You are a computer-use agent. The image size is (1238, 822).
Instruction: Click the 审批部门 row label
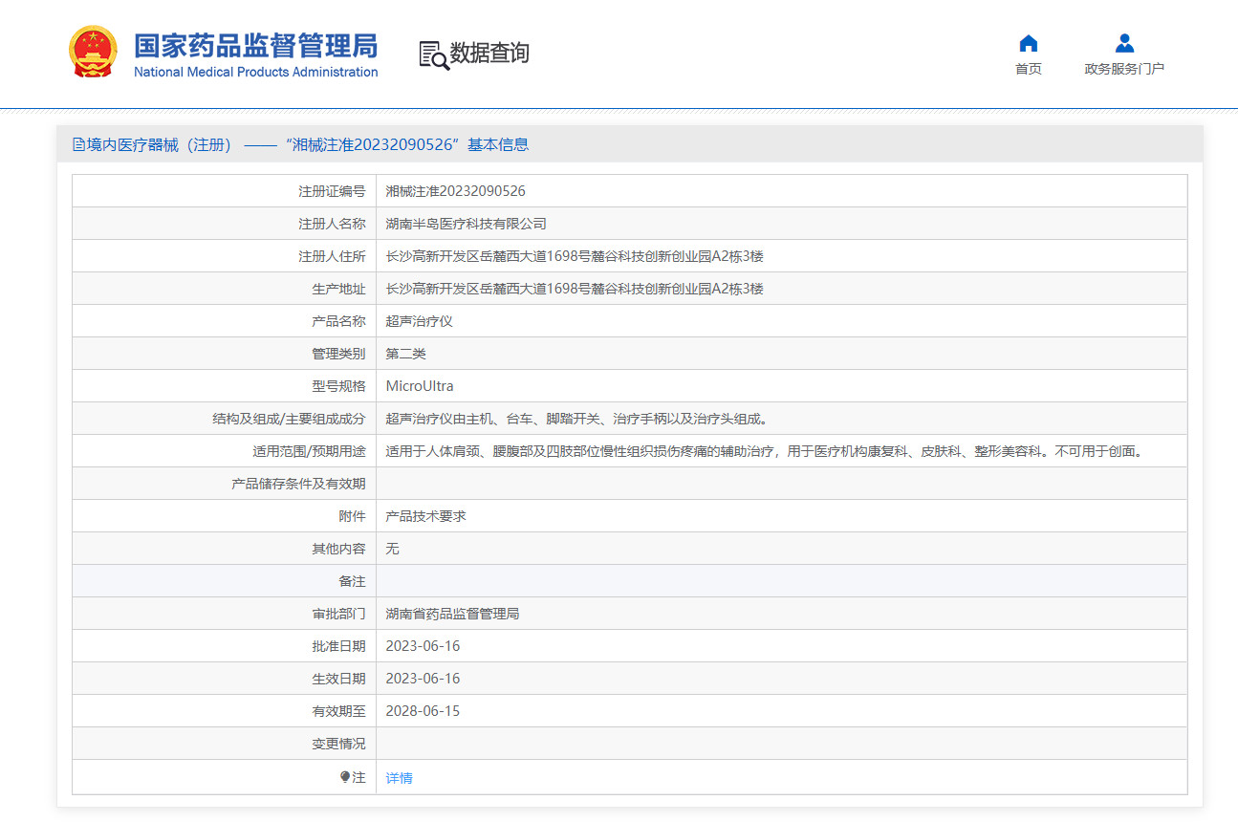[338, 614]
